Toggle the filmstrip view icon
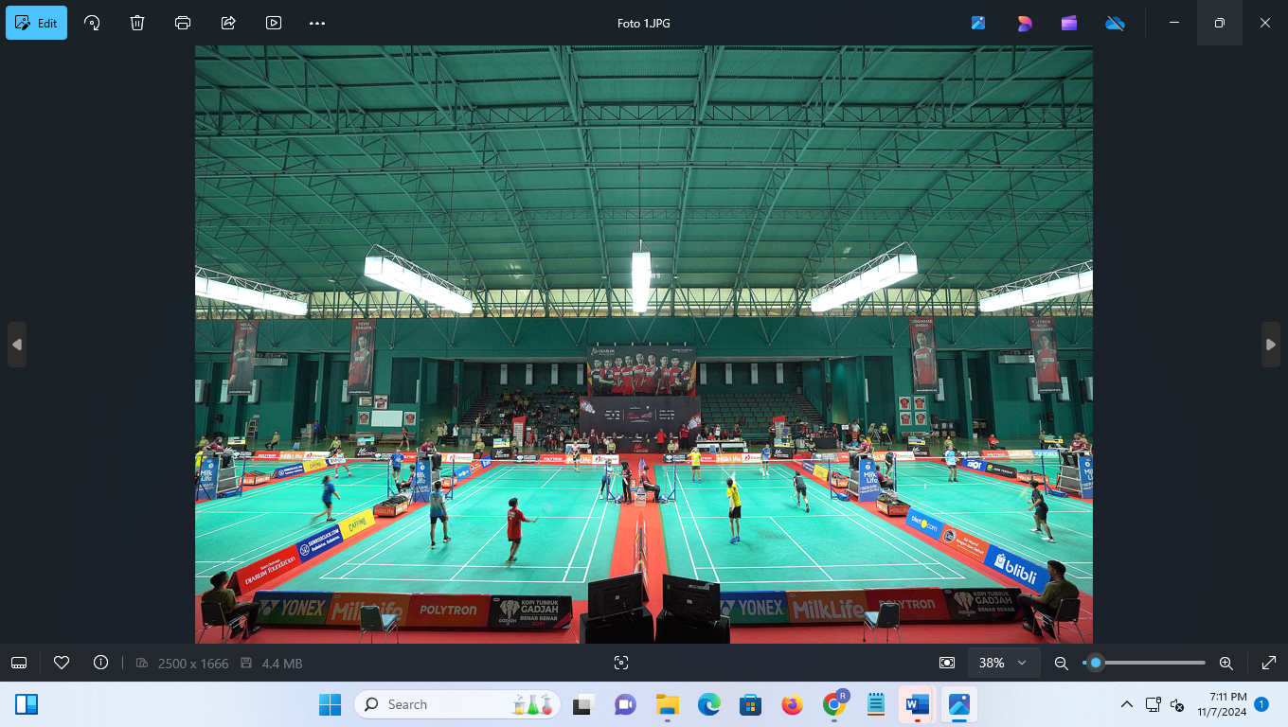Image resolution: width=1288 pixels, height=727 pixels. [x=19, y=663]
